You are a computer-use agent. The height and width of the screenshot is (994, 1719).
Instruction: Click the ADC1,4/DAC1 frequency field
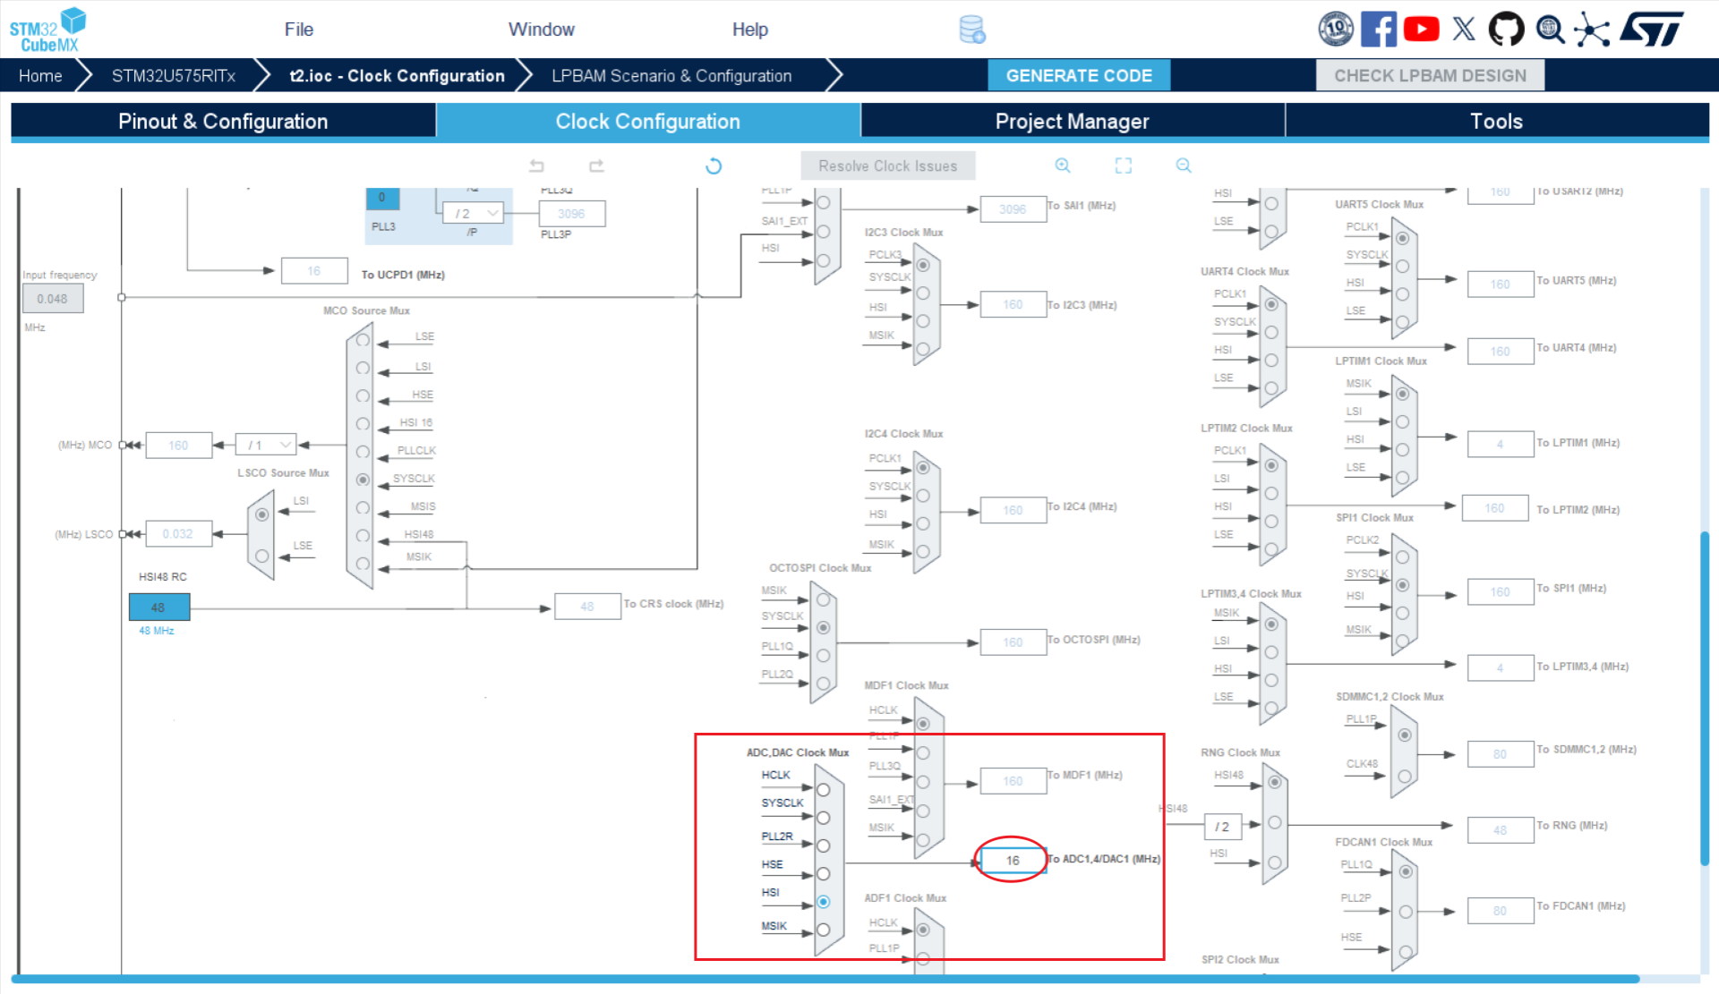[1013, 860]
